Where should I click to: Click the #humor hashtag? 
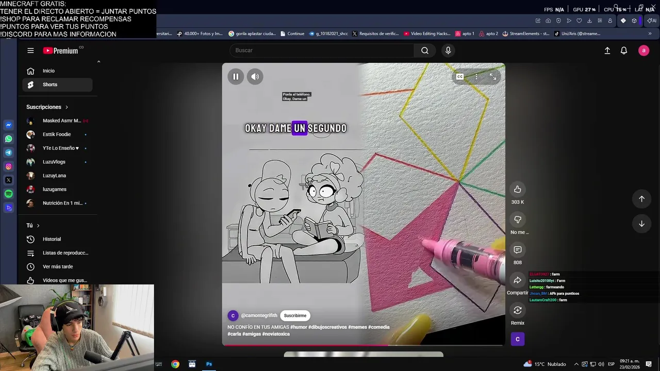point(299,327)
